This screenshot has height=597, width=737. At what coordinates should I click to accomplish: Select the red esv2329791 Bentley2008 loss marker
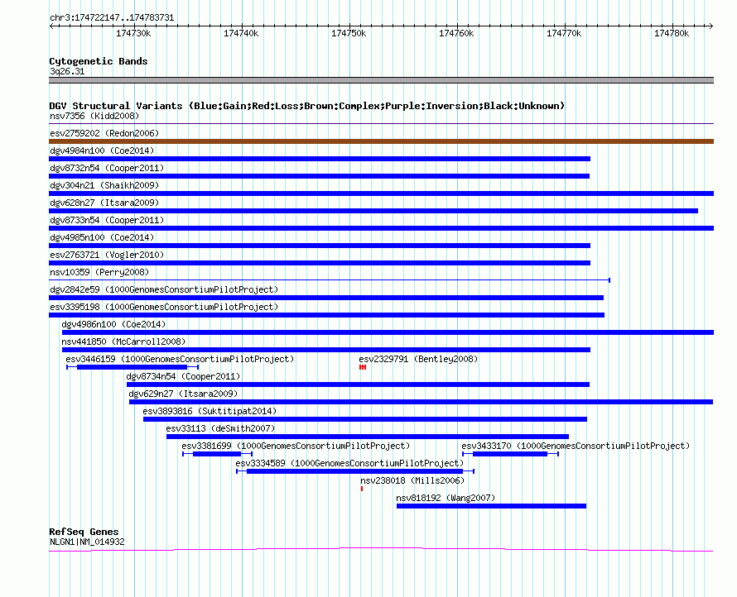point(363,367)
